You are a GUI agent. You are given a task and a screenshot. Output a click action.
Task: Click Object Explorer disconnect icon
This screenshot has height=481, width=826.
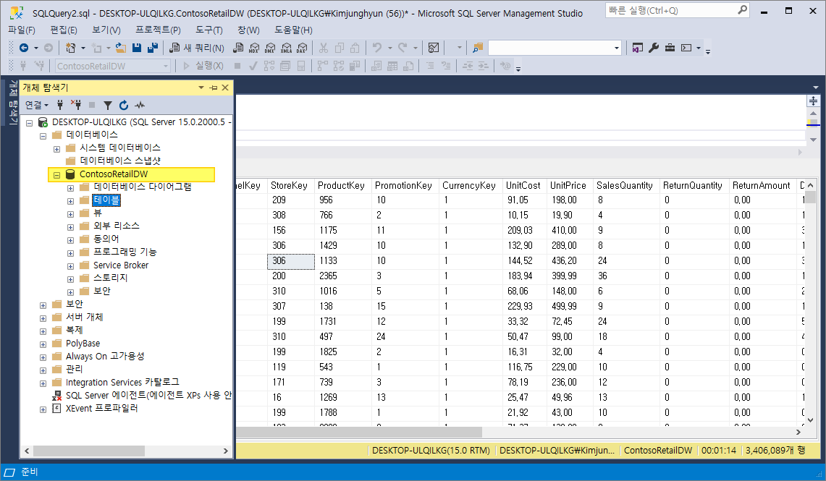coord(76,106)
